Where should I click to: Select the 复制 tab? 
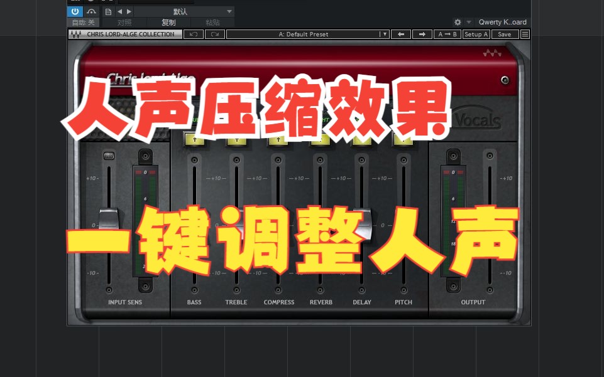(168, 22)
